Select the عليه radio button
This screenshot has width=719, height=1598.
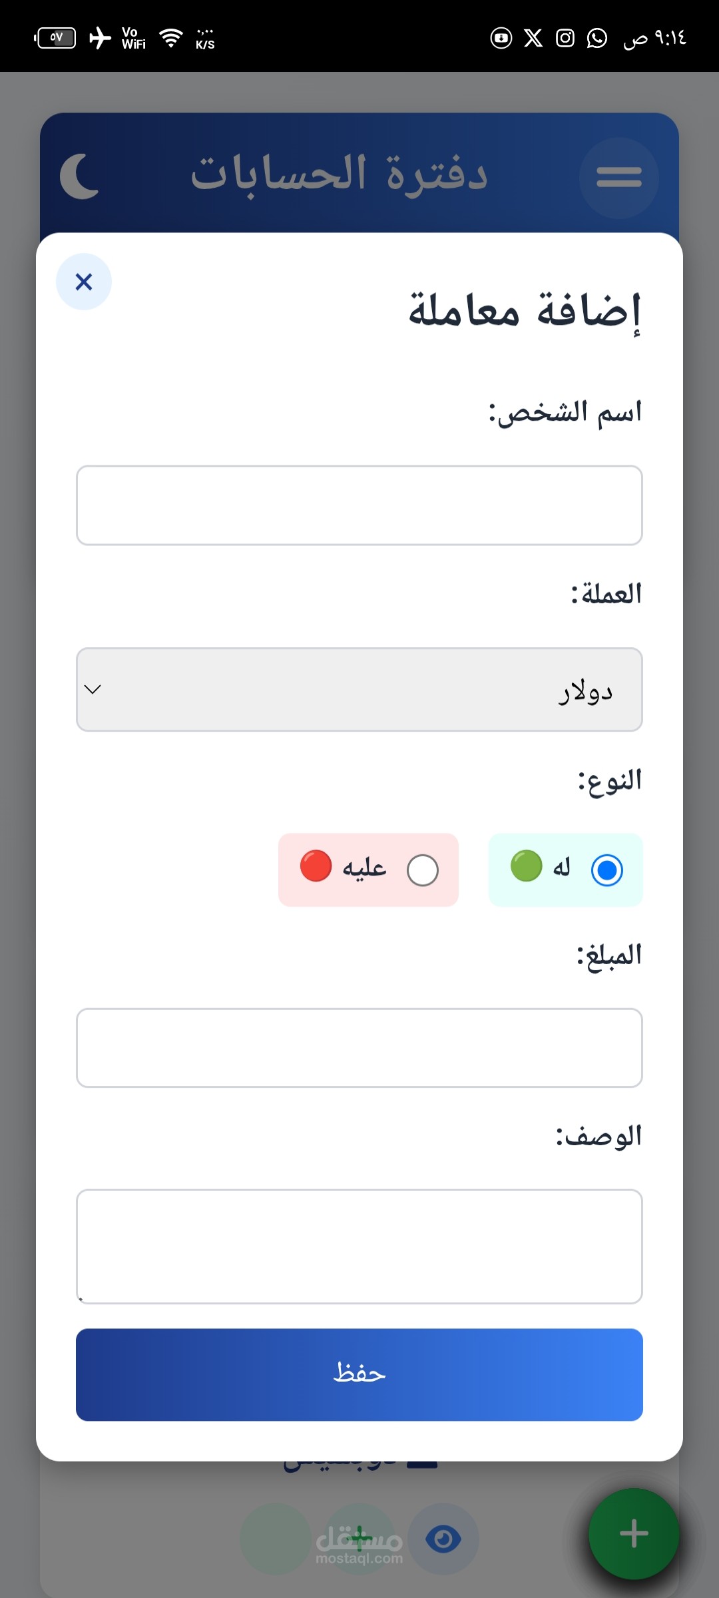point(422,870)
